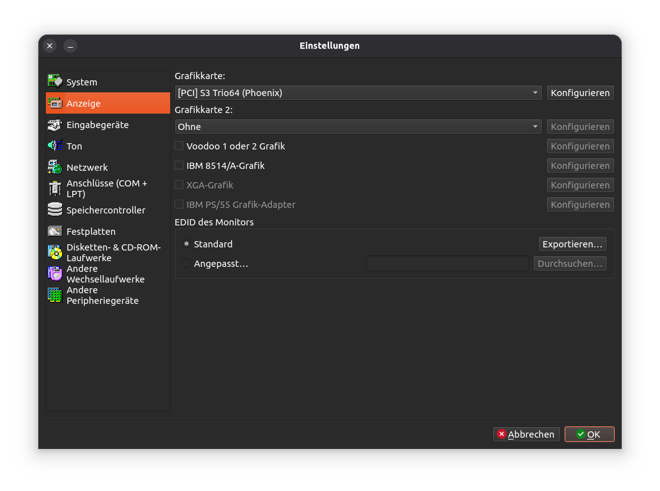Click Konfigurieren for Voodoo 1 oder 2
This screenshot has width=660, height=491.
(580, 146)
